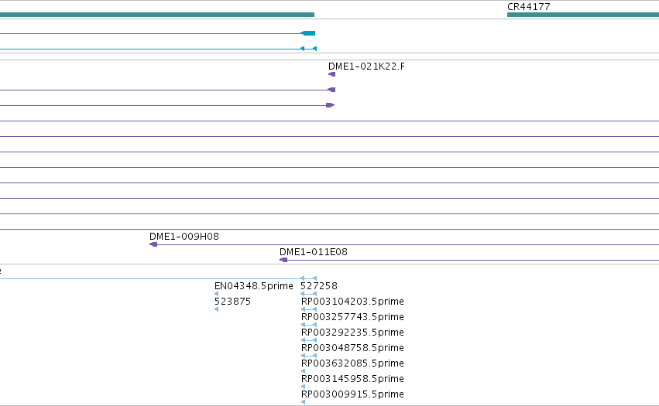Select the glyph below RP003292235.5prime
Screen dimensions: 659x406
[x=309, y=340]
